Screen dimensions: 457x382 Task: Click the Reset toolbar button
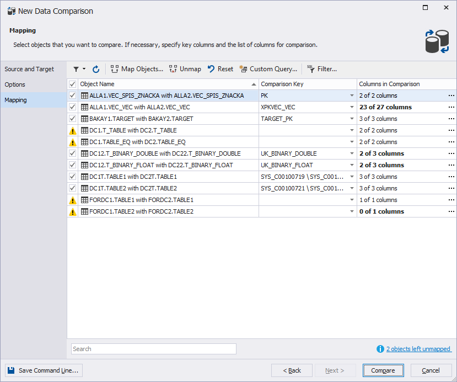click(x=220, y=69)
